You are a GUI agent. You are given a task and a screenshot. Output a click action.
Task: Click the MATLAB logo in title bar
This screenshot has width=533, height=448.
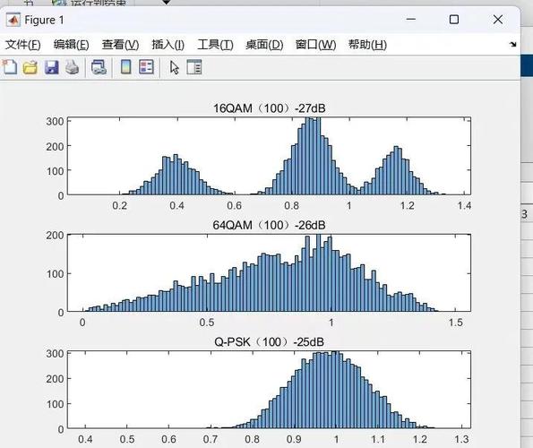point(13,20)
